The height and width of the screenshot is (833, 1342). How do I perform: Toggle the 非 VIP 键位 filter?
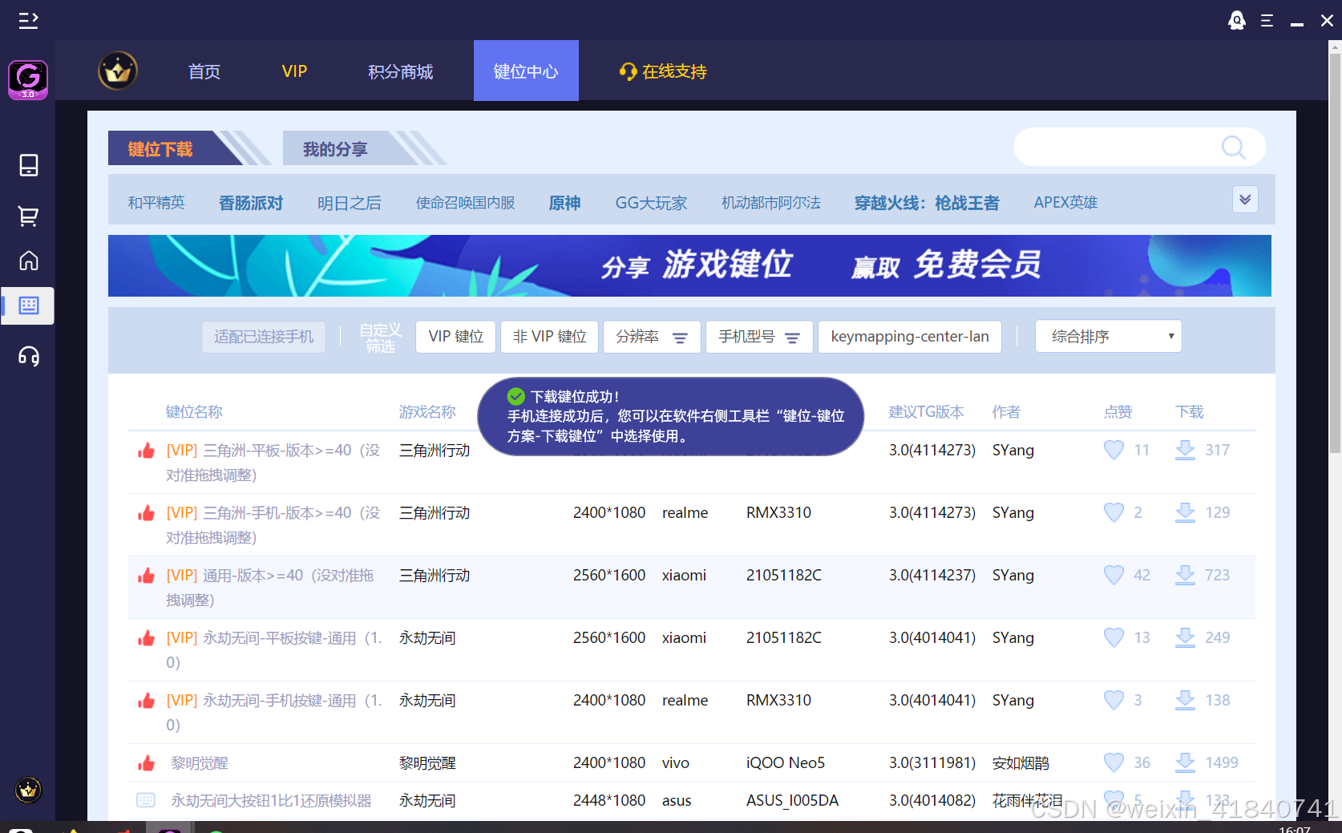pyautogui.click(x=550, y=337)
